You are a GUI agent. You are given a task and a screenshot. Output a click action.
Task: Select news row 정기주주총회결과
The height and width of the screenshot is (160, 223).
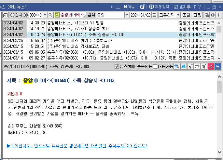(x=109, y=41)
